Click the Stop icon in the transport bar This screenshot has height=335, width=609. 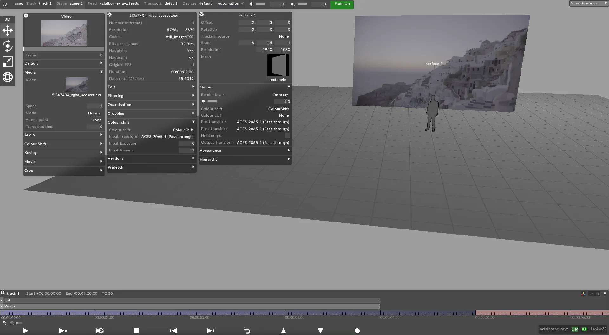(136, 331)
